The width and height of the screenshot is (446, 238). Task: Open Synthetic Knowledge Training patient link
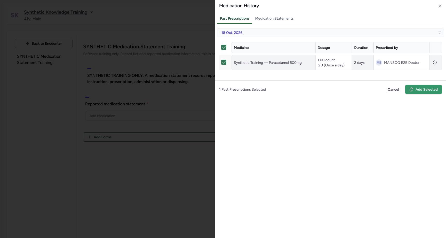[x=55, y=12]
